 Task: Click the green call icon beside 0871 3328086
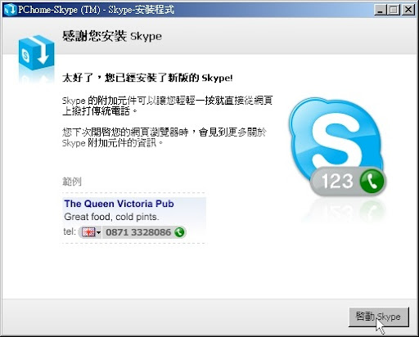click(179, 232)
